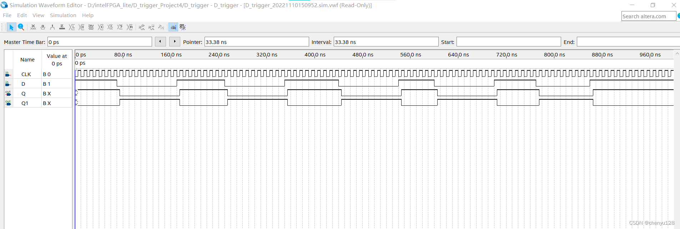Apply Weak Low (L) to signal
Viewport: 680px width, 229px height.
click(x=72, y=27)
